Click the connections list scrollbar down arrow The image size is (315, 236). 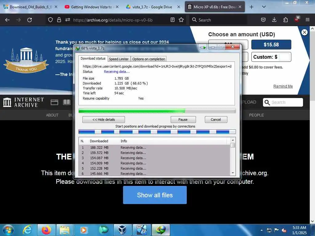tap(233, 173)
